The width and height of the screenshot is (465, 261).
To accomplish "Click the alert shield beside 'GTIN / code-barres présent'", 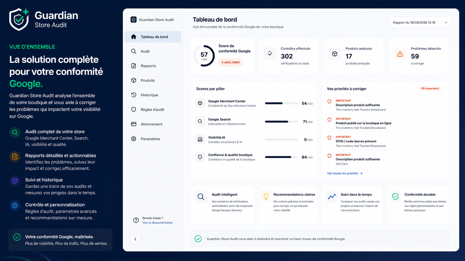I will pos(330,138).
